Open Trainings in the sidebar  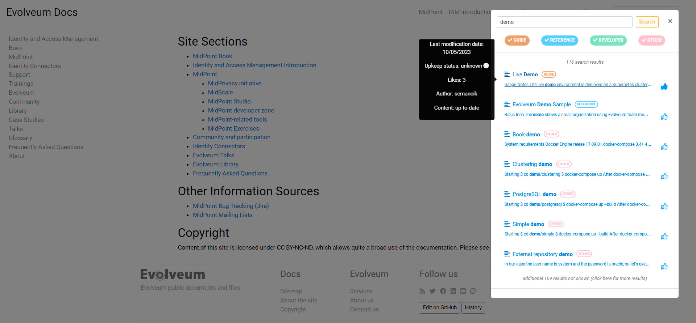click(x=21, y=84)
